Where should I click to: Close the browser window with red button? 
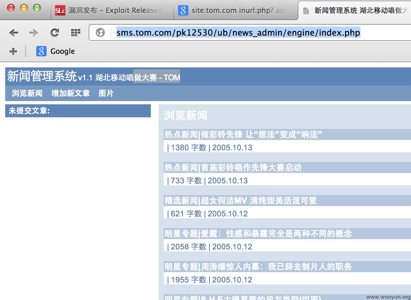[x=11, y=8]
